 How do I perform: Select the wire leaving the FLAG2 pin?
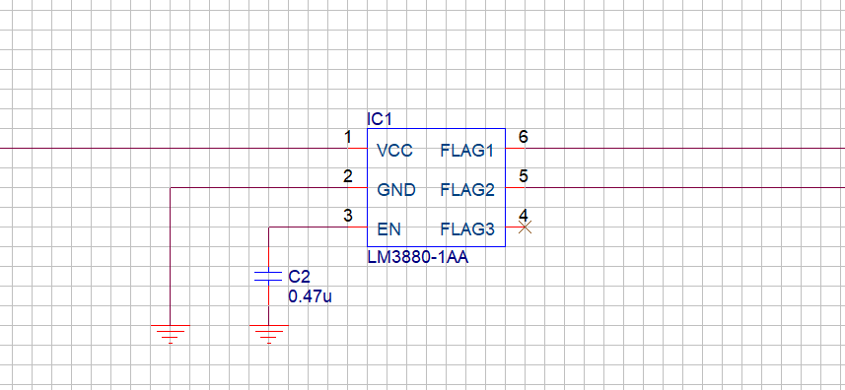684,188
